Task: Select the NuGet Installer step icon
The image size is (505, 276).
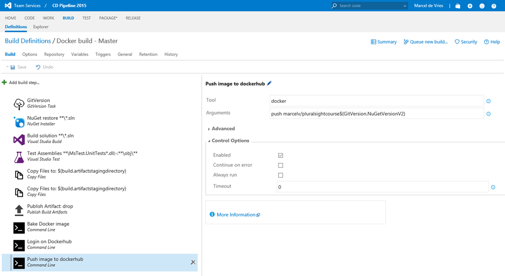Action: coord(19,122)
